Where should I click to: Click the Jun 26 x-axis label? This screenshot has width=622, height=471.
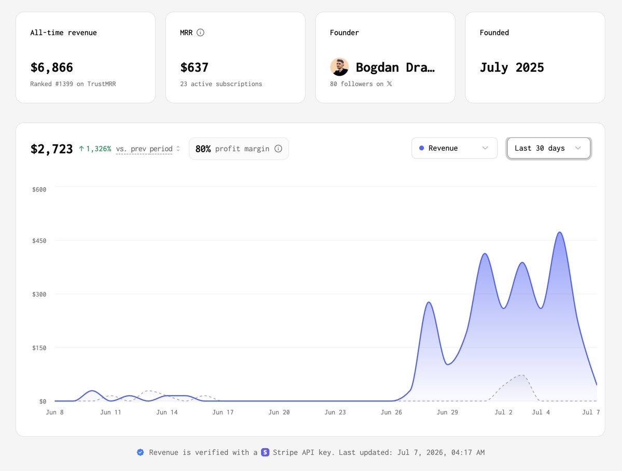(x=391, y=412)
